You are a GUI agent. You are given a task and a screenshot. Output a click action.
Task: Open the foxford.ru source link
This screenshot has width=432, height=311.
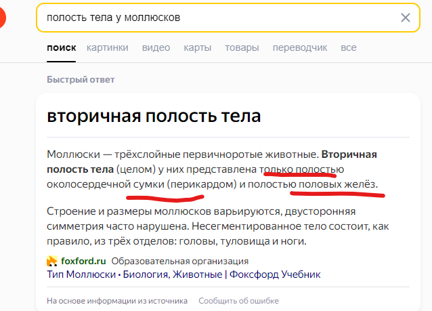83,261
